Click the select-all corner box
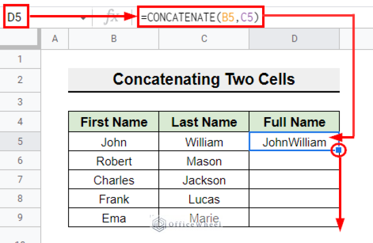Viewport: 373px width, 243px height. click(x=20, y=39)
